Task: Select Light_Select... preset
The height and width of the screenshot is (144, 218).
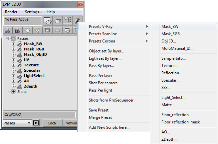Action: pyautogui.click(x=184, y=98)
